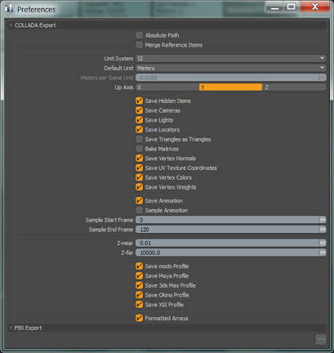The image size is (334, 353).
Task: Toggle Save Maya Profile checkbox
Action: point(139,276)
